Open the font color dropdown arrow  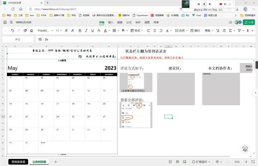109,31
